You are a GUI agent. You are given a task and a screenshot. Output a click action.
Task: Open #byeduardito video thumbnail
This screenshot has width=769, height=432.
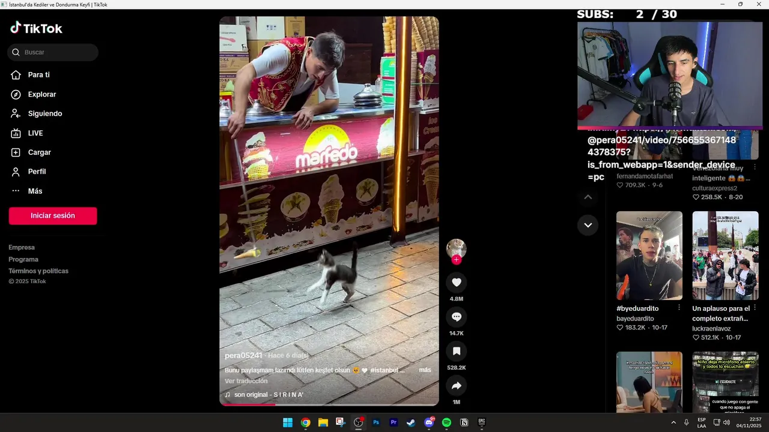tap(649, 256)
